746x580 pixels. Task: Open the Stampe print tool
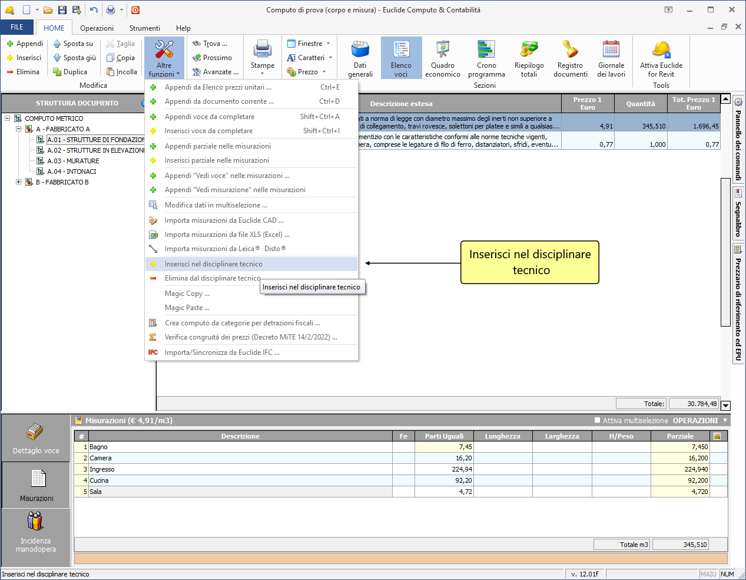point(262,55)
